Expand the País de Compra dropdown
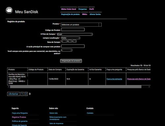This screenshot has width=165, height=126. coord(75,34)
